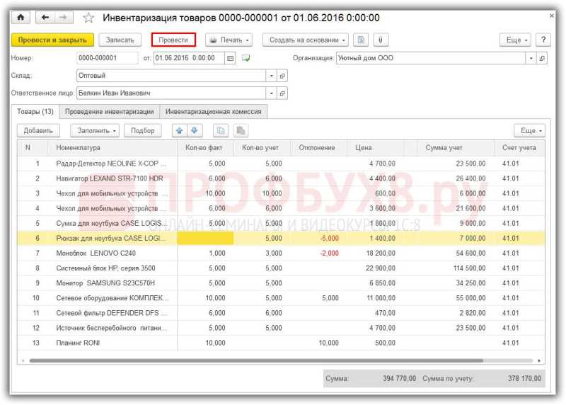Open the calendar date picker icon
Viewport: 566px width, 405px height.
(231, 58)
